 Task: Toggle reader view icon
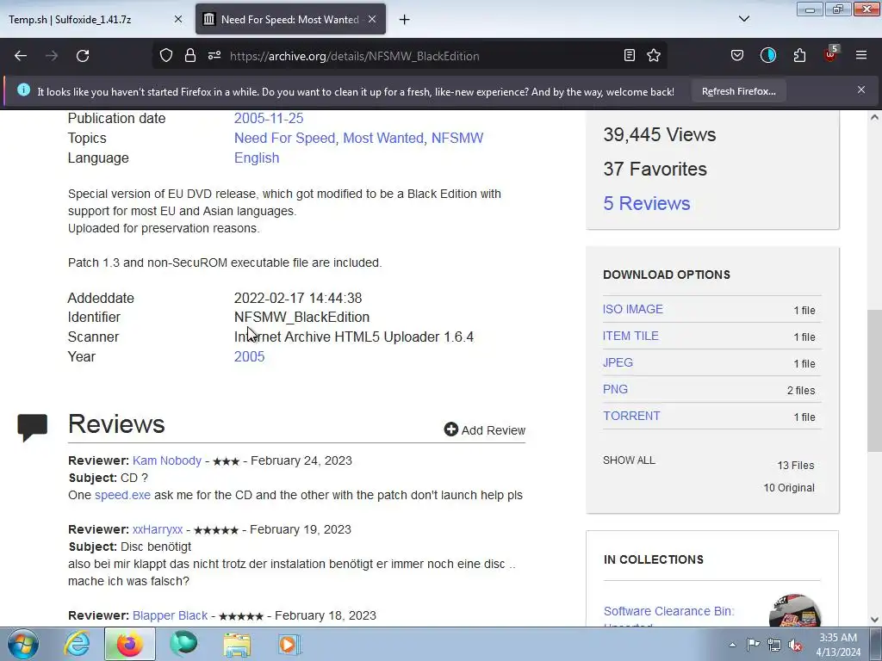click(630, 56)
